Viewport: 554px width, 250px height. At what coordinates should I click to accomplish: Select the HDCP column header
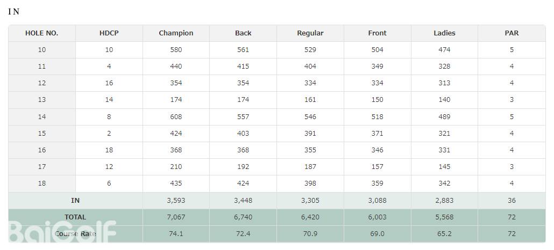click(109, 33)
